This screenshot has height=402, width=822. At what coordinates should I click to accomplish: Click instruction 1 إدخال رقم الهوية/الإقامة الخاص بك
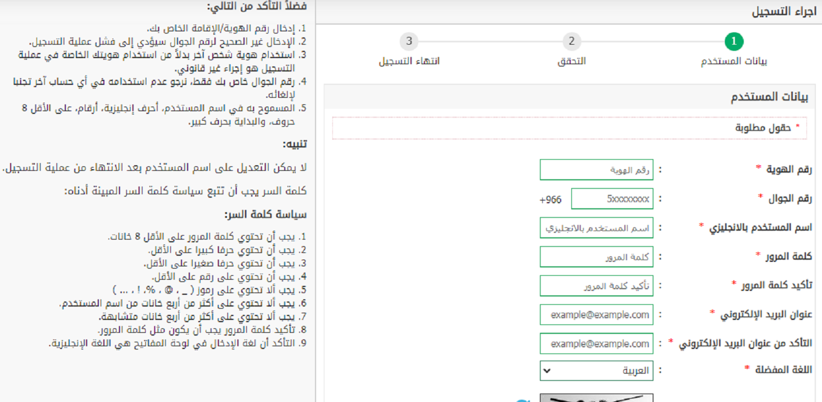pos(227,28)
